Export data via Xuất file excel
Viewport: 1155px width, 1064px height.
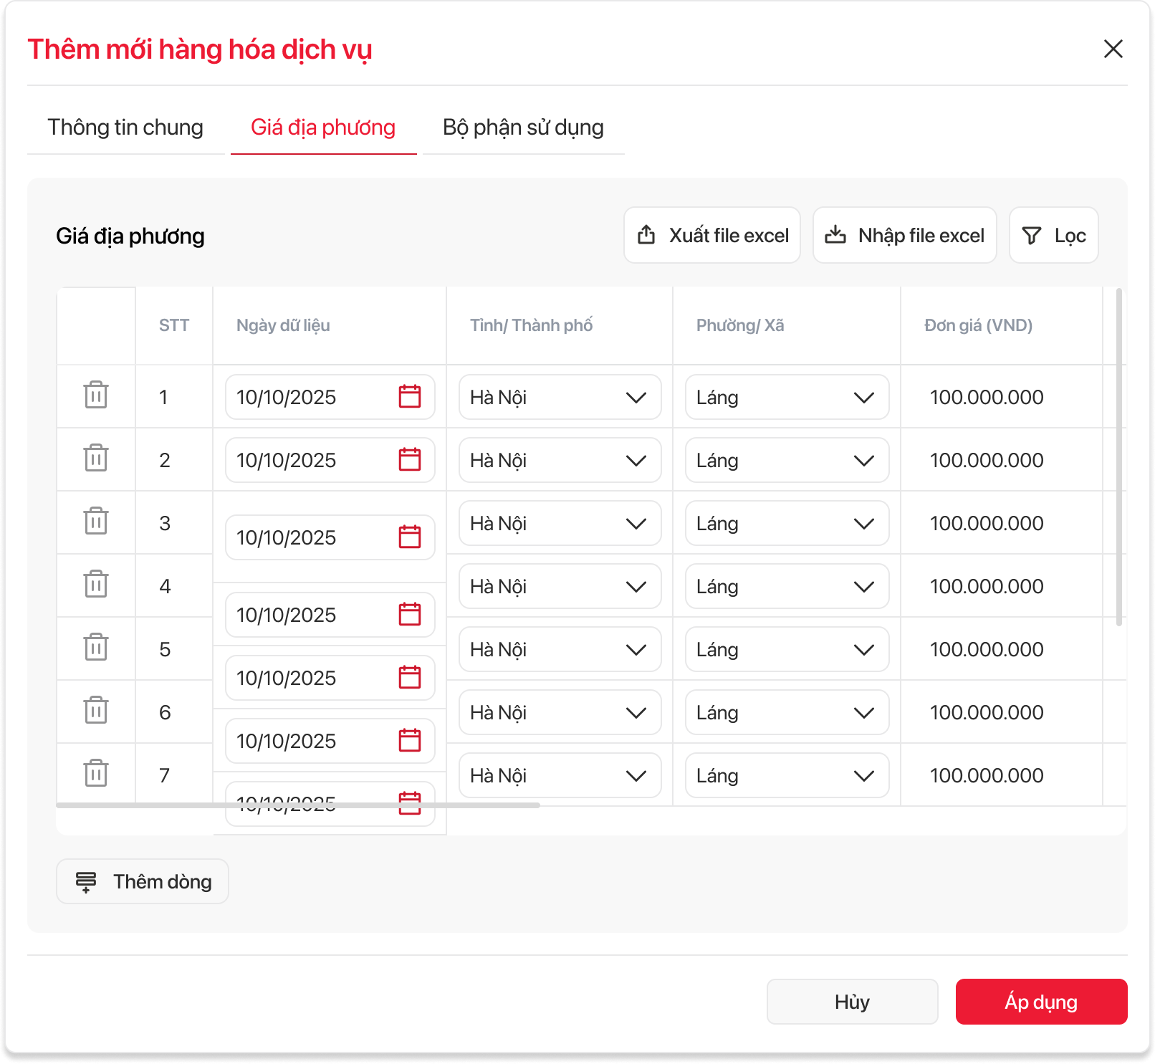711,236
